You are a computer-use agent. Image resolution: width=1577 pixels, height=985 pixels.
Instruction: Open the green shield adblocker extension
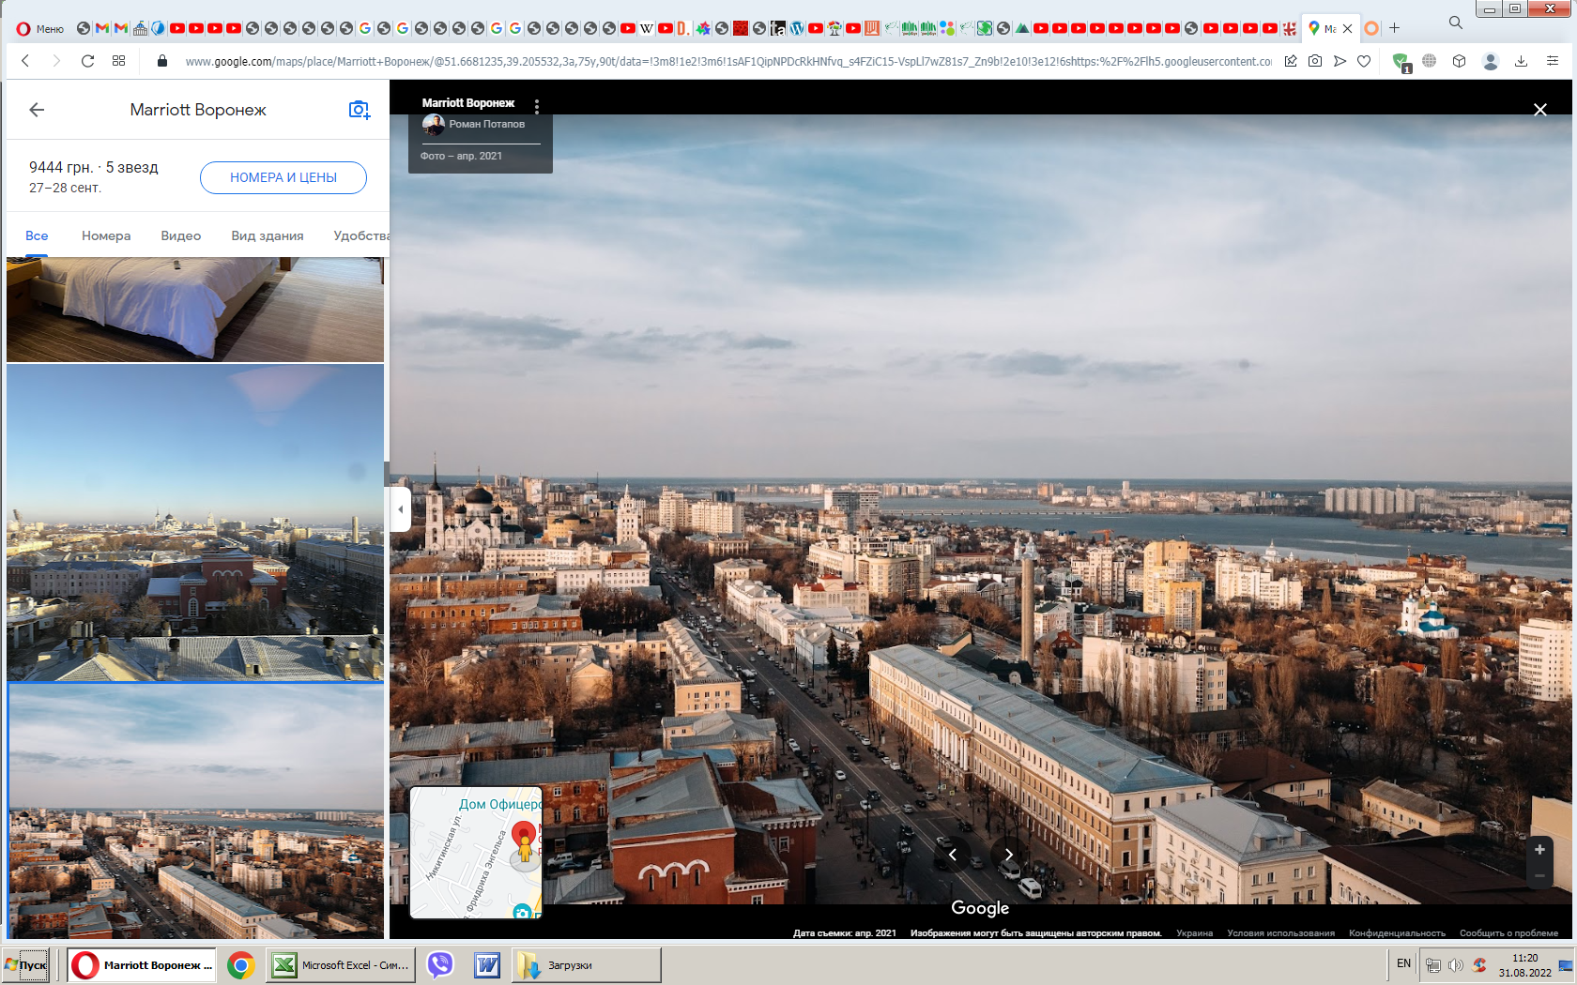coord(1401,62)
